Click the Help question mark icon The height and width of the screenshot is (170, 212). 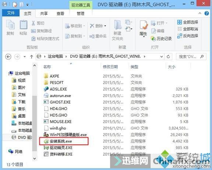click(x=206, y=13)
